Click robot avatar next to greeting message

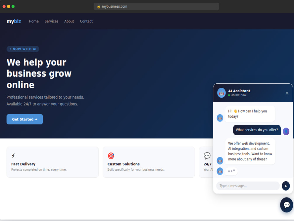[220, 118]
